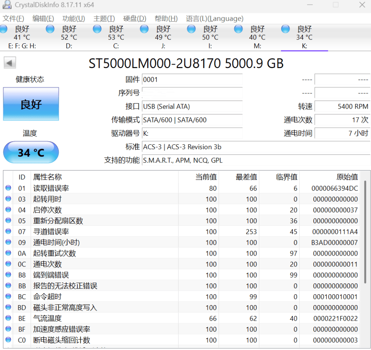This screenshot has height=350, width=371.
Task: Select disk C: at 53 °C
Action: [x=116, y=37]
